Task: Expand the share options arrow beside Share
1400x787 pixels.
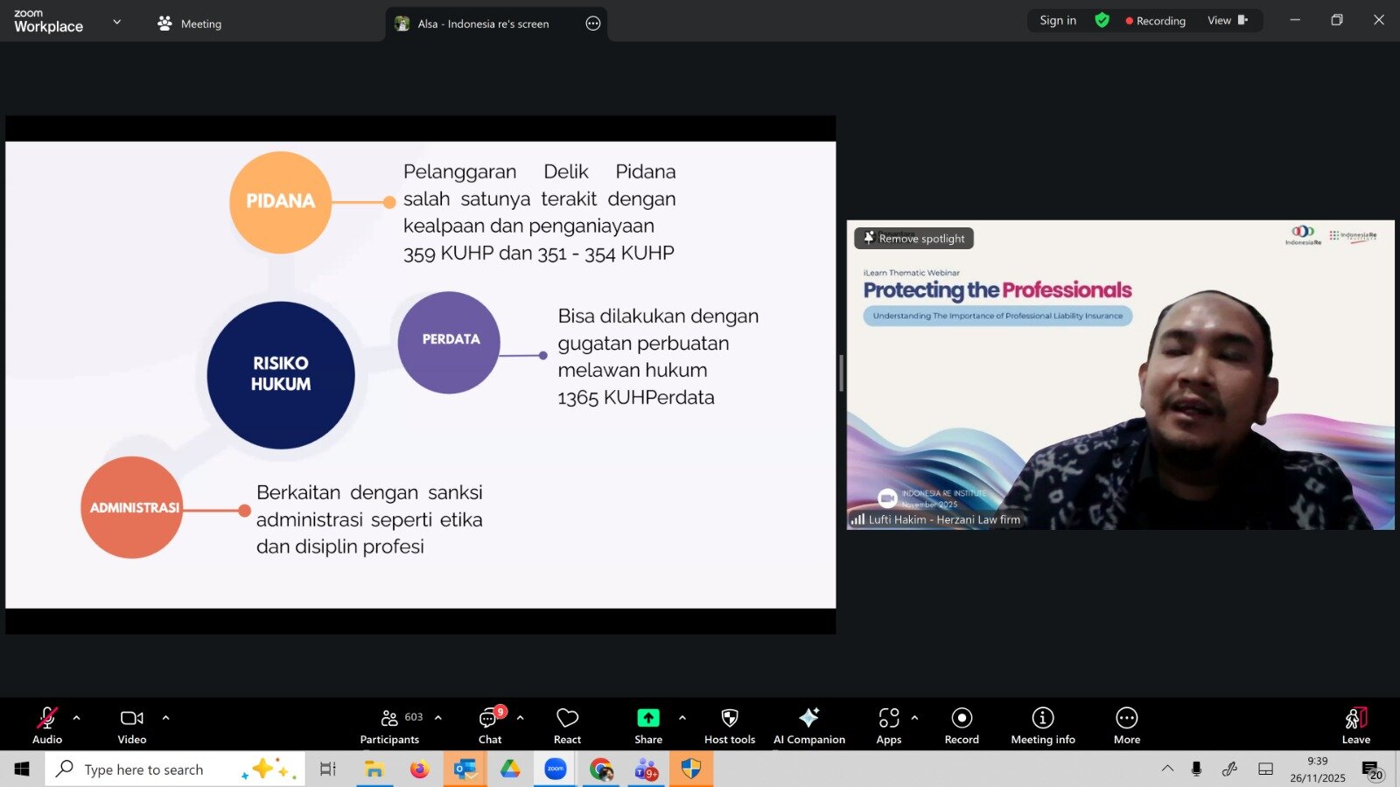Action: click(682, 718)
